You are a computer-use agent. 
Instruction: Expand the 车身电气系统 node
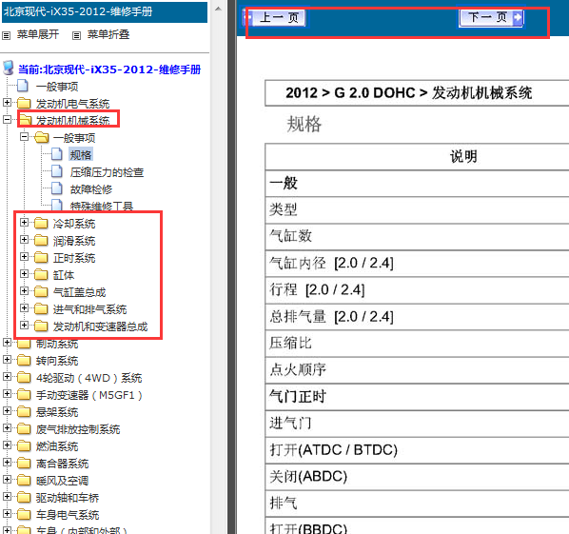(x=7, y=513)
